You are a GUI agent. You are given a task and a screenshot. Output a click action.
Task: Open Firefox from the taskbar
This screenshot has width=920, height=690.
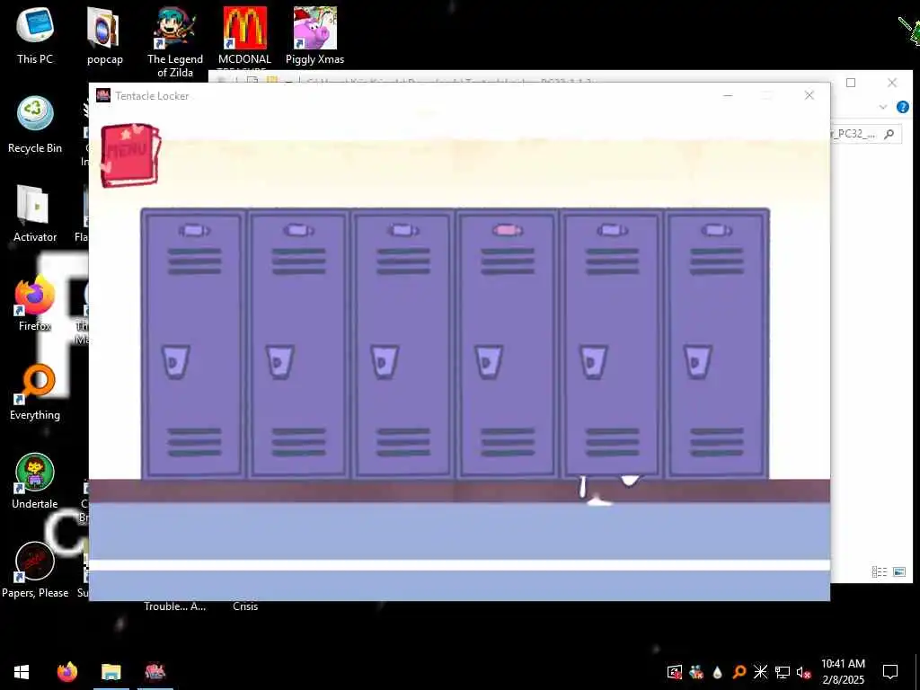point(66,672)
